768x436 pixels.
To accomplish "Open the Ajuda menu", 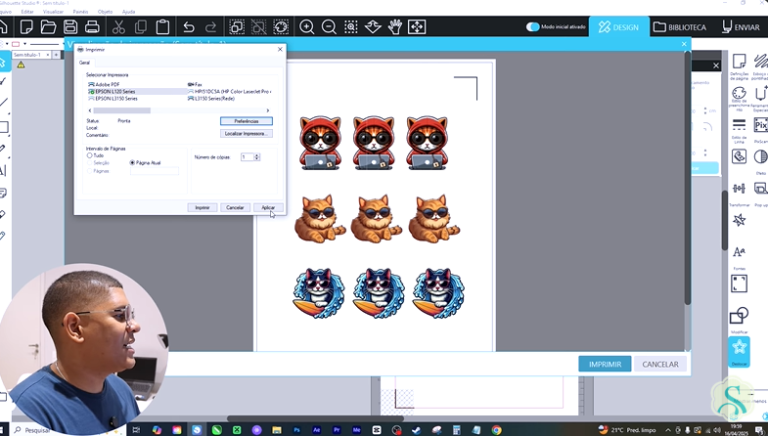I will tap(128, 12).
